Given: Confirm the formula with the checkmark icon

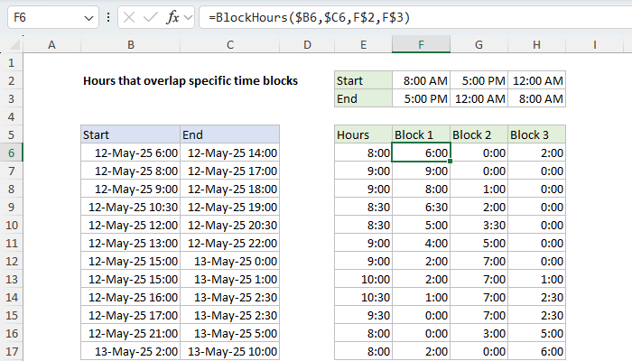Looking at the screenshot, I should coord(151,17).
